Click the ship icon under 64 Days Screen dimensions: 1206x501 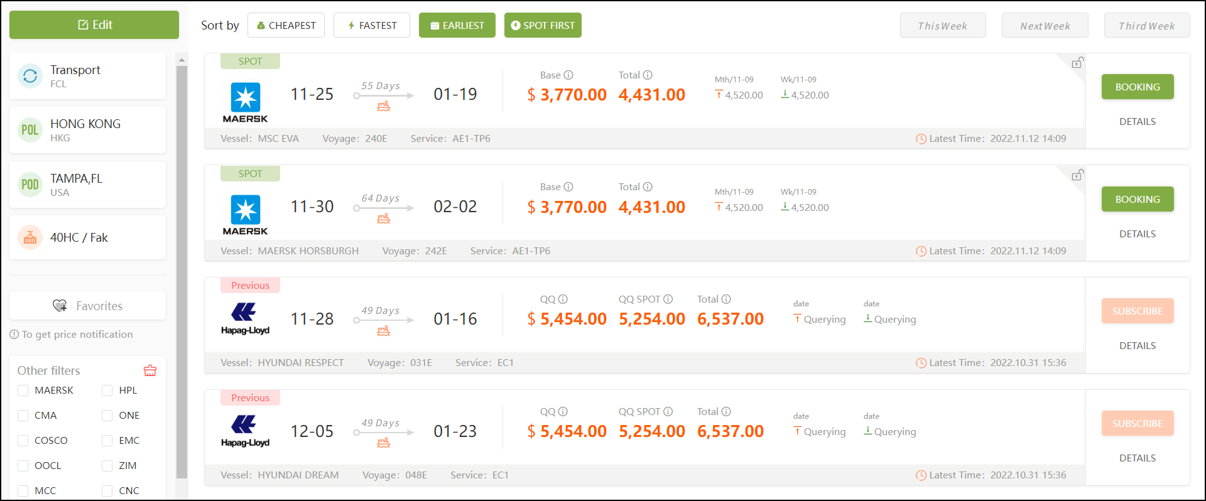[x=384, y=218]
